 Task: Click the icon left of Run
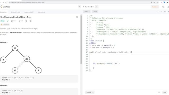[x=159, y=92]
